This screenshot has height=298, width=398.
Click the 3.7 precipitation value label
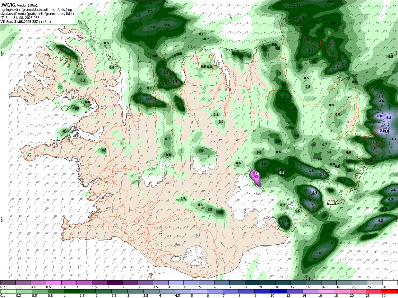311,205
